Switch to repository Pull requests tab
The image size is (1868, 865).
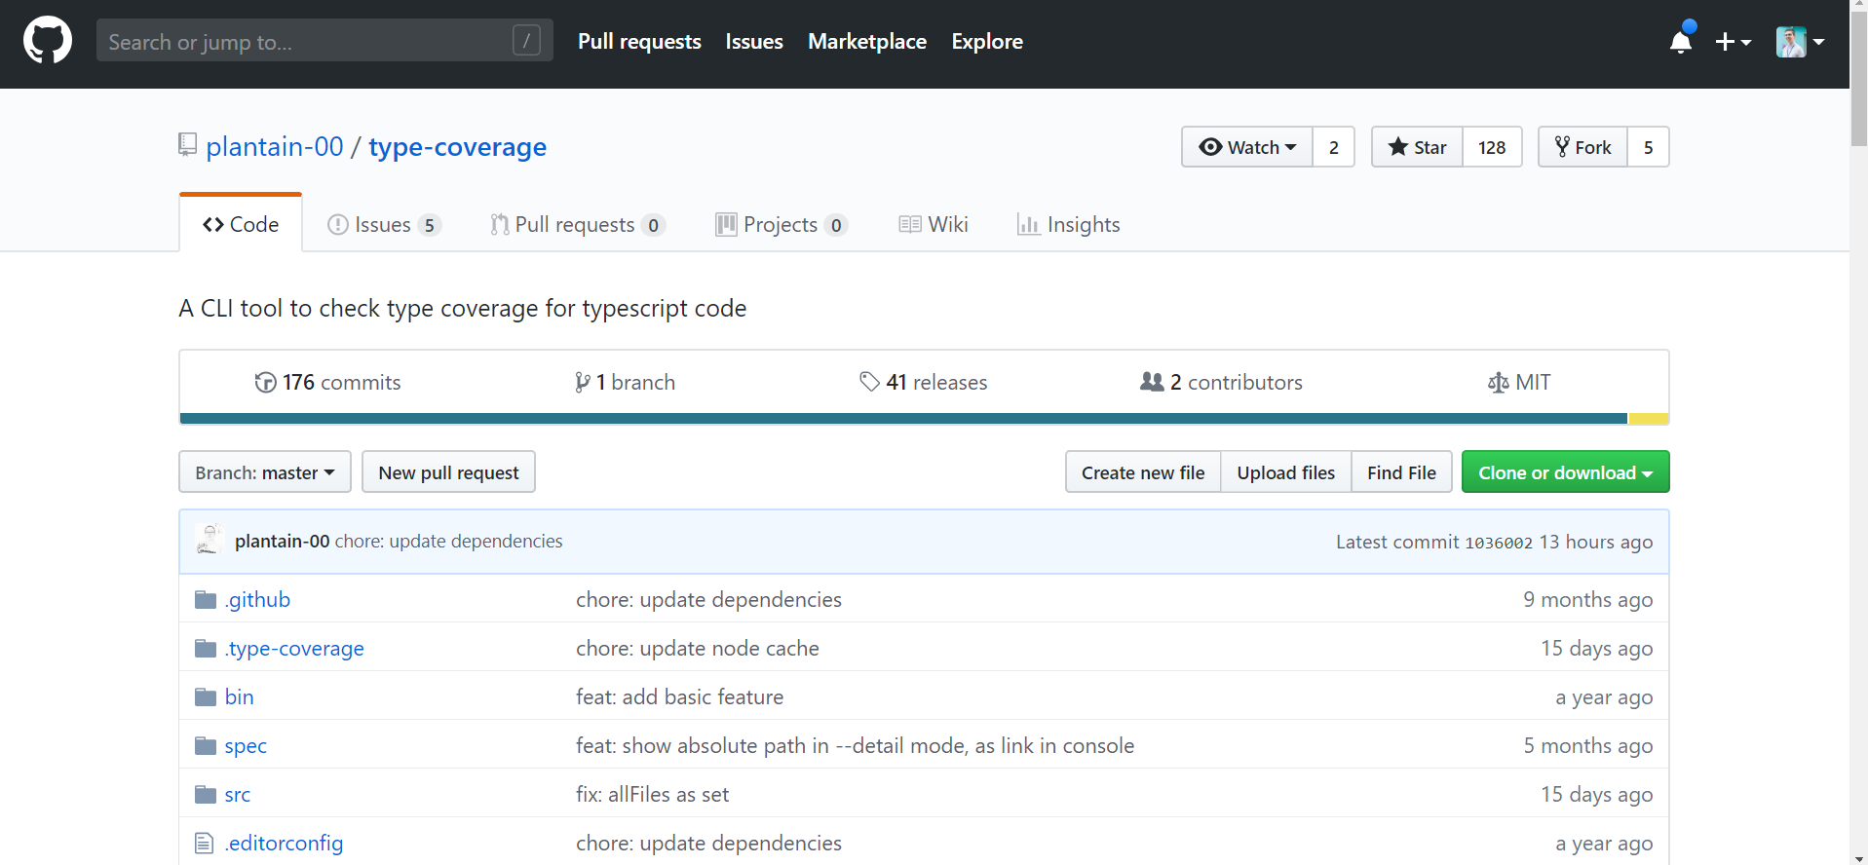578,224
